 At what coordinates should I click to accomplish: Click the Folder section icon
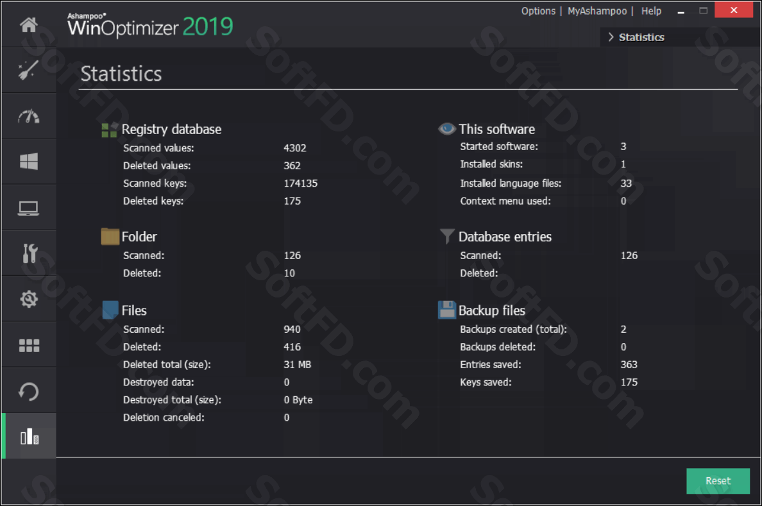[x=110, y=237]
